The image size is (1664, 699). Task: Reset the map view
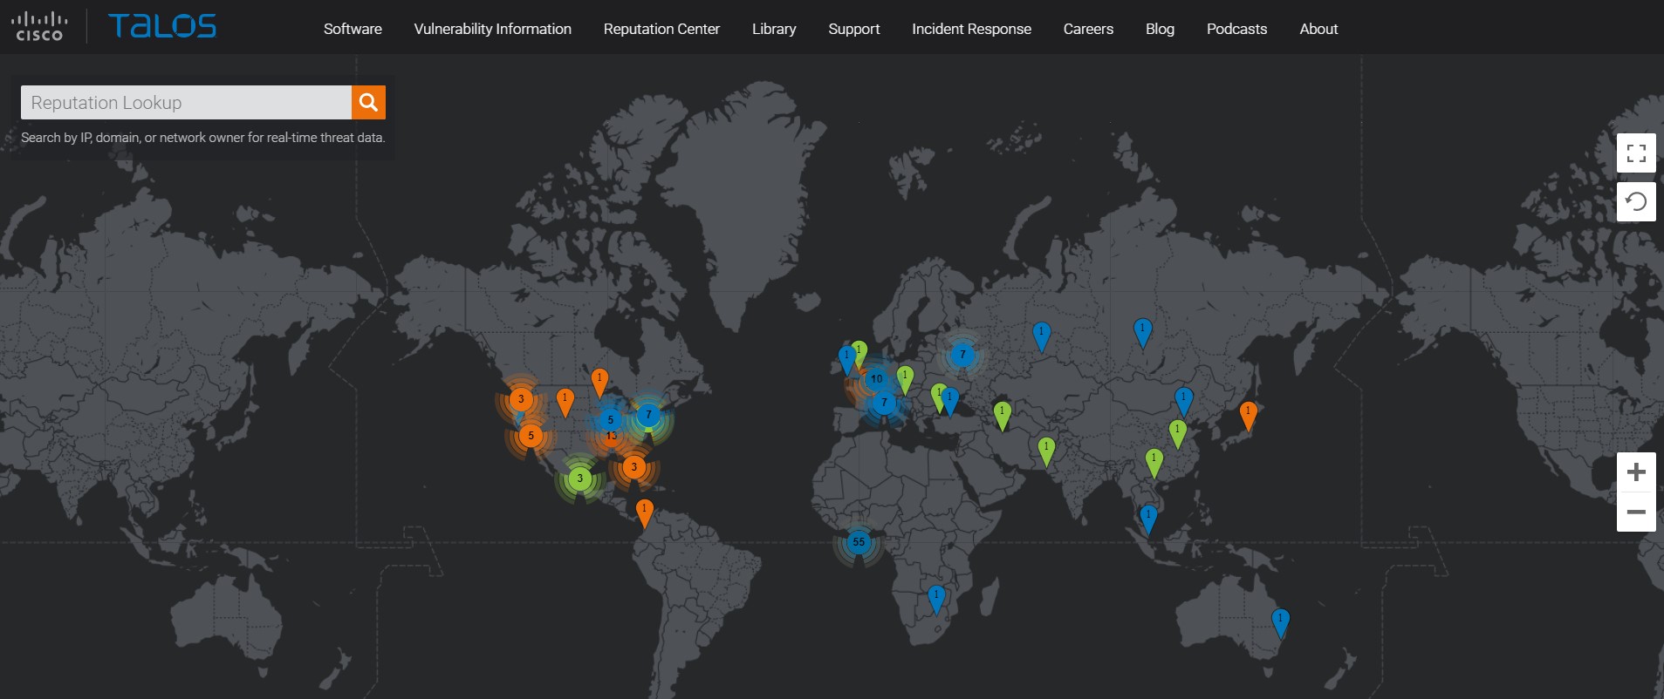click(1636, 202)
